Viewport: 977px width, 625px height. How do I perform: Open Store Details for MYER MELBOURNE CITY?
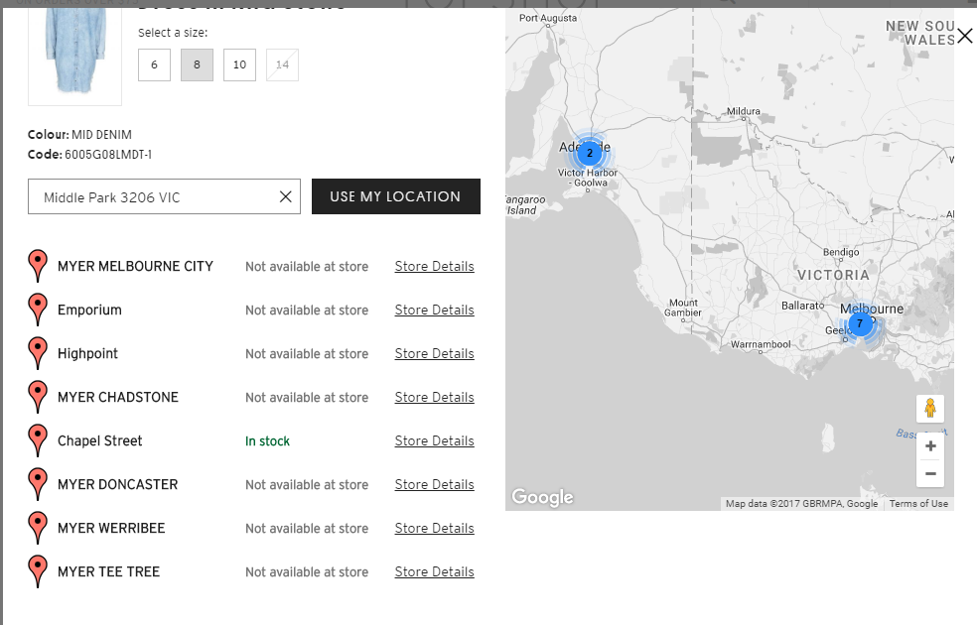pyautogui.click(x=434, y=267)
